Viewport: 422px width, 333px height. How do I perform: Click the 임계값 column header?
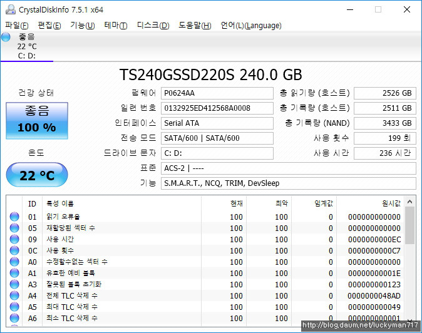pyautogui.click(x=314, y=203)
